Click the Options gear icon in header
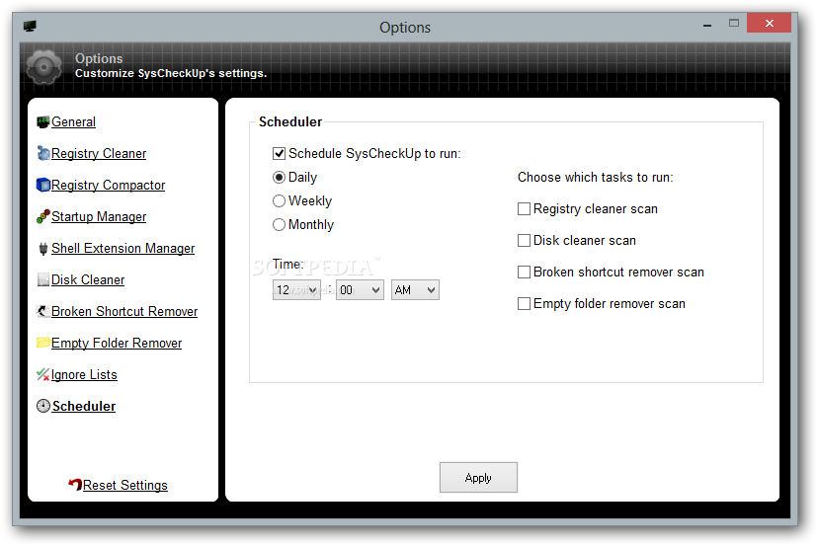This screenshot has width=818, height=546. [x=43, y=67]
